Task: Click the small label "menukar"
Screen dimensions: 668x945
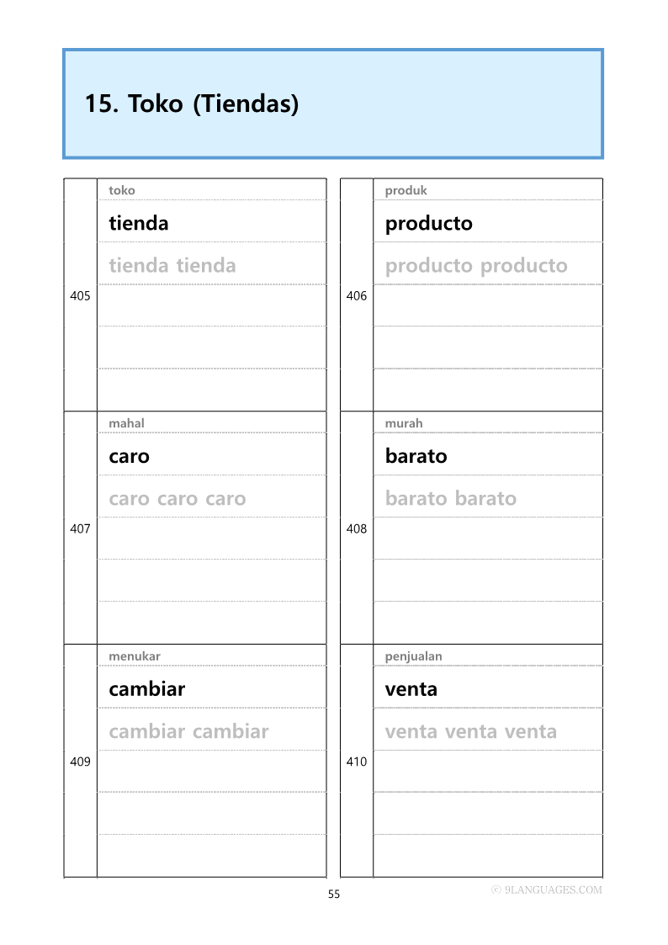Action: tap(135, 656)
